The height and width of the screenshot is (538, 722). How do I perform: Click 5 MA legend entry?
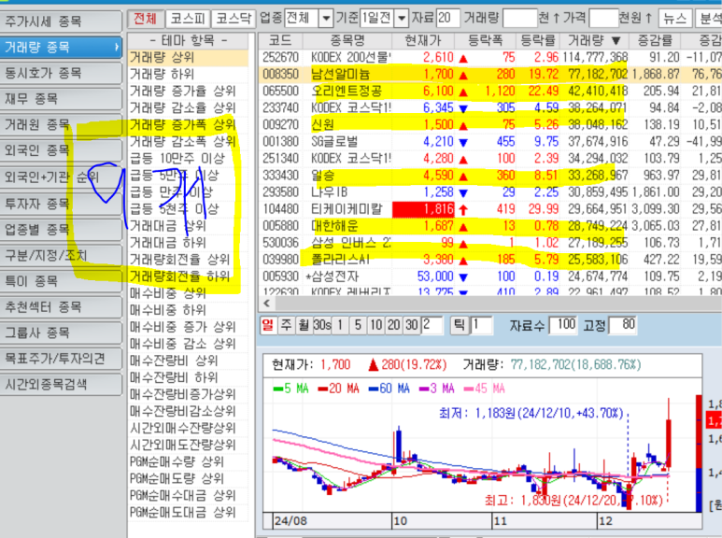tap(290, 389)
